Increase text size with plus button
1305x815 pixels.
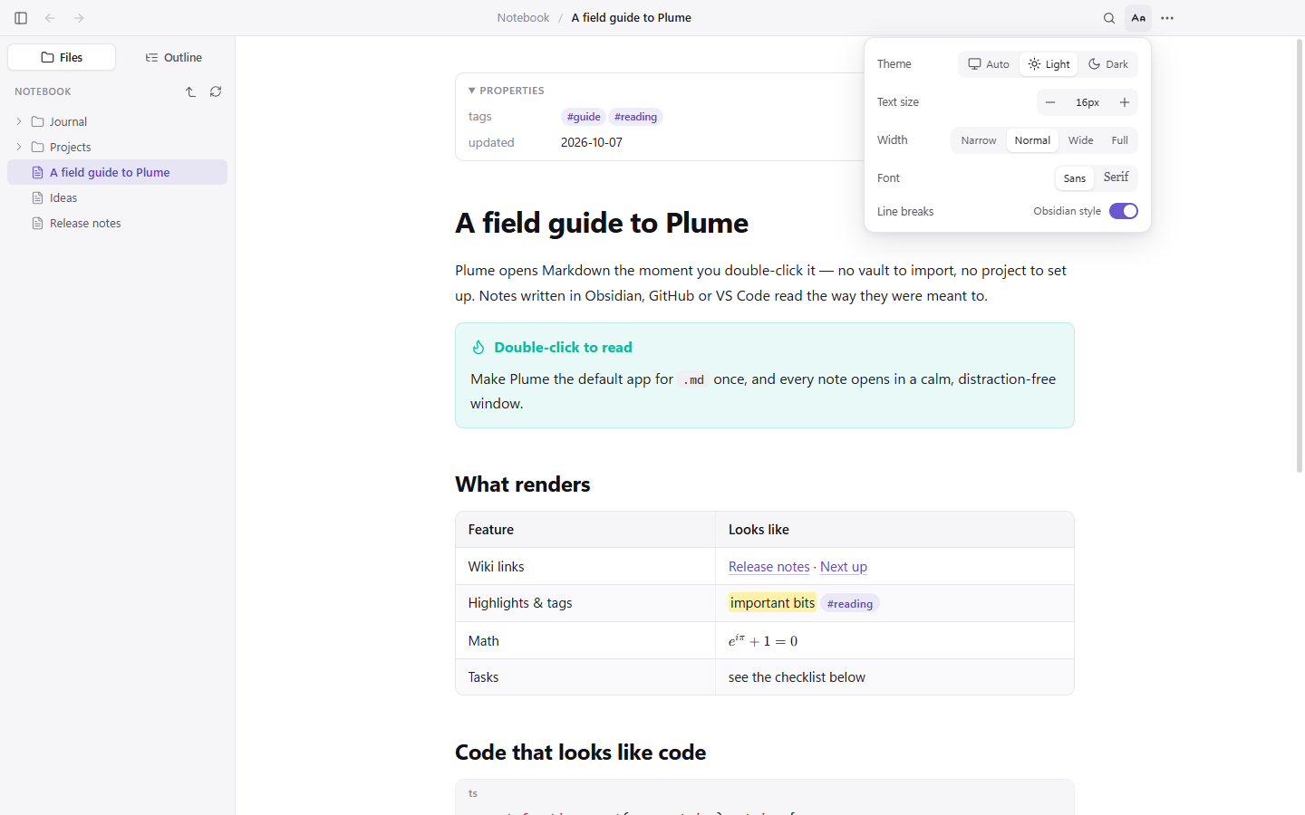point(1125,102)
